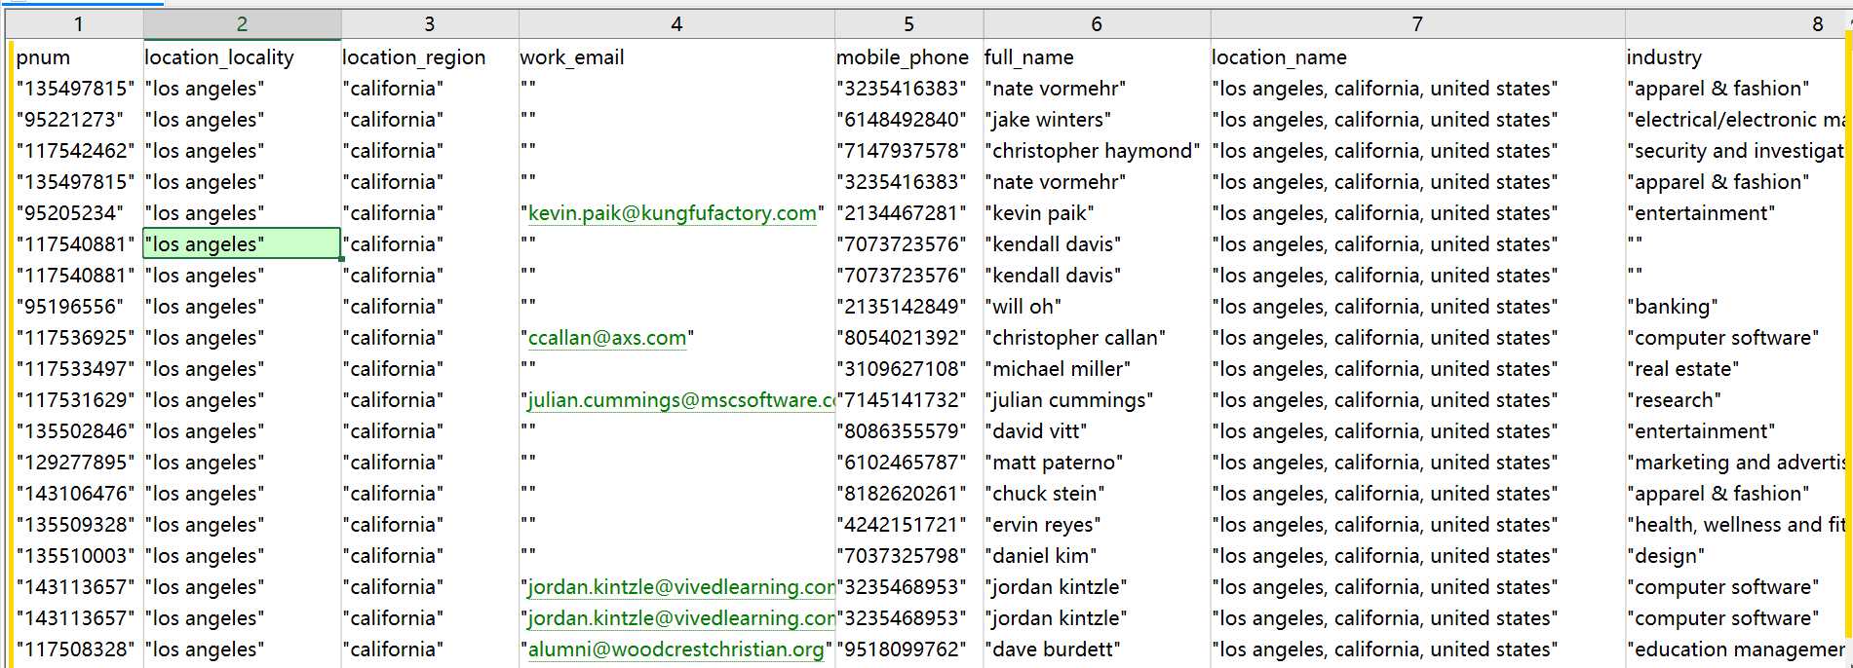Image resolution: width=1853 pixels, height=668 pixels.
Task: Click the industry header cell
Action: [x=1736, y=57]
